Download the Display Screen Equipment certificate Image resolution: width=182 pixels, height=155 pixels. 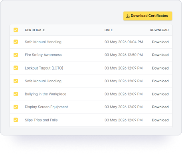click(160, 107)
